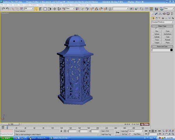Toggle the Auto Key button
The image size is (175, 140).
pos(124,131)
